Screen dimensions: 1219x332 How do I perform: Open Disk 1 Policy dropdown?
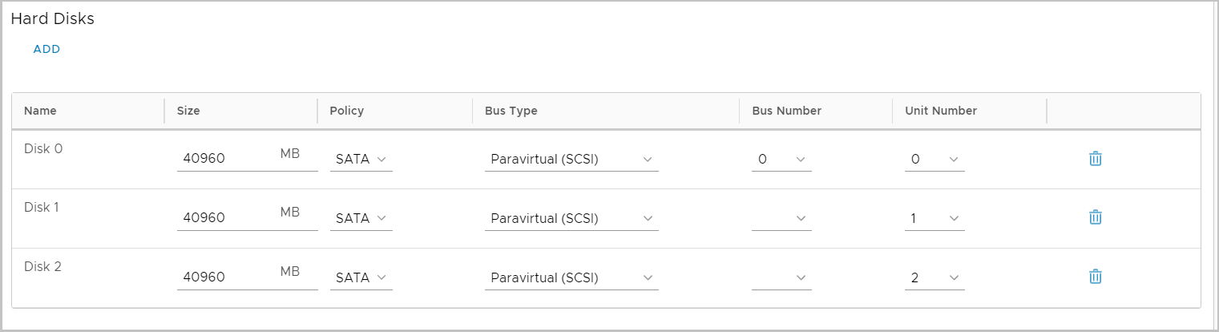[361, 218]
